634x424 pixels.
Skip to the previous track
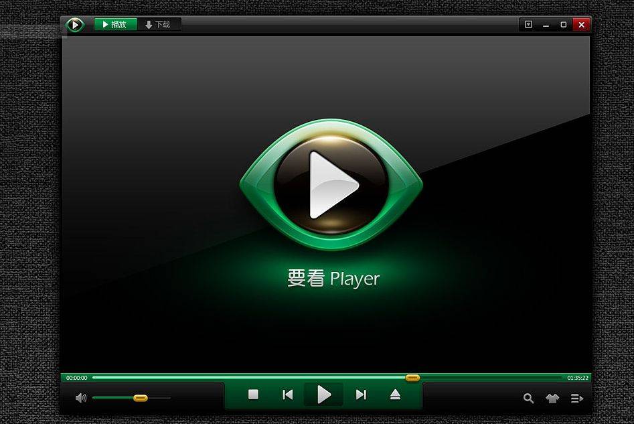(x=288, y=395)
